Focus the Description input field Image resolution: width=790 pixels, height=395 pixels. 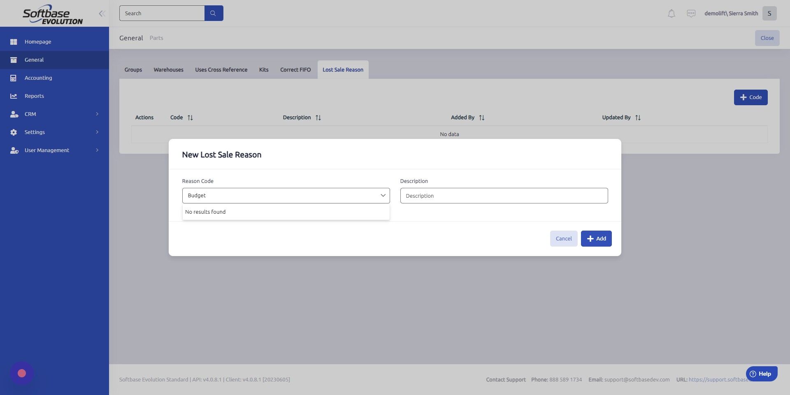(x=504, y=196)
